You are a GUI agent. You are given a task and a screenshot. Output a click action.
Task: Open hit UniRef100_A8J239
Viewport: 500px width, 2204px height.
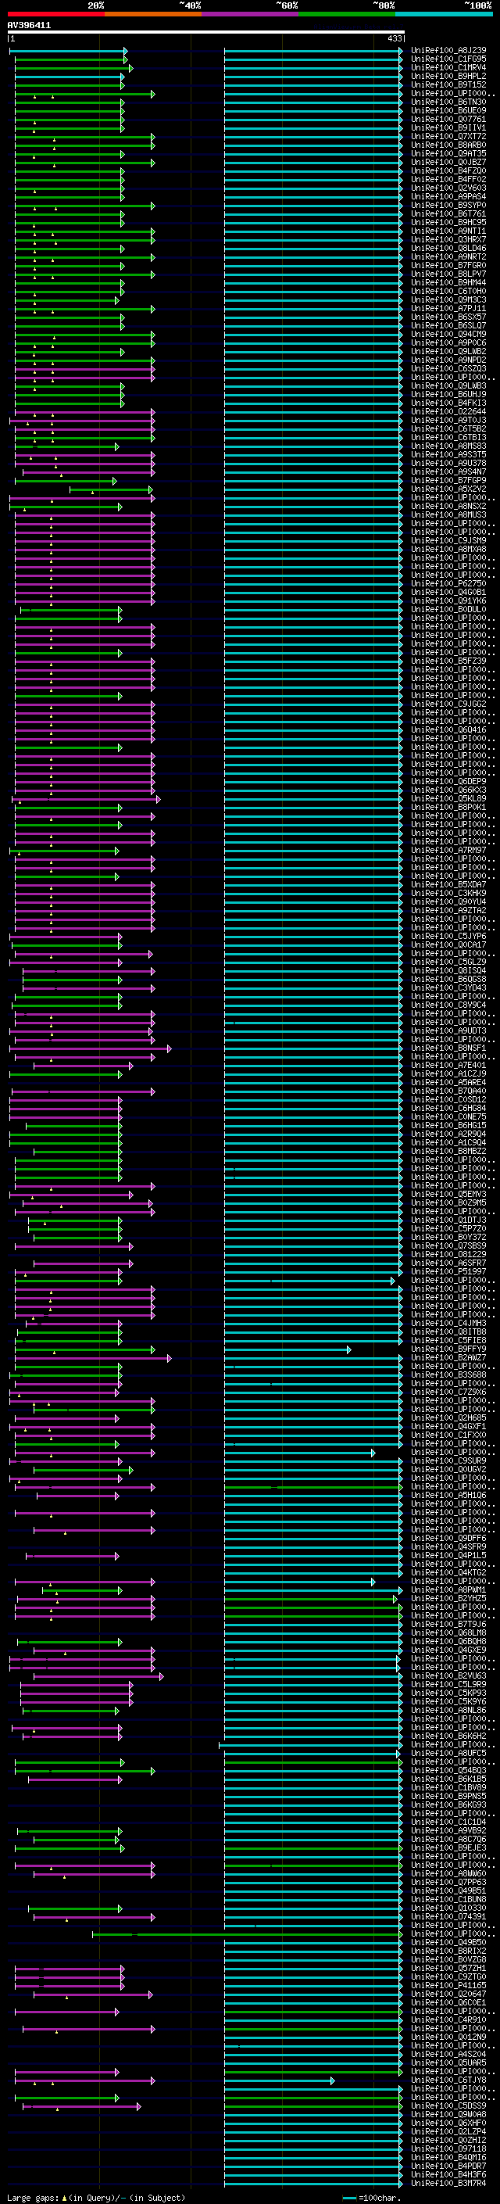tap(448, 51)
